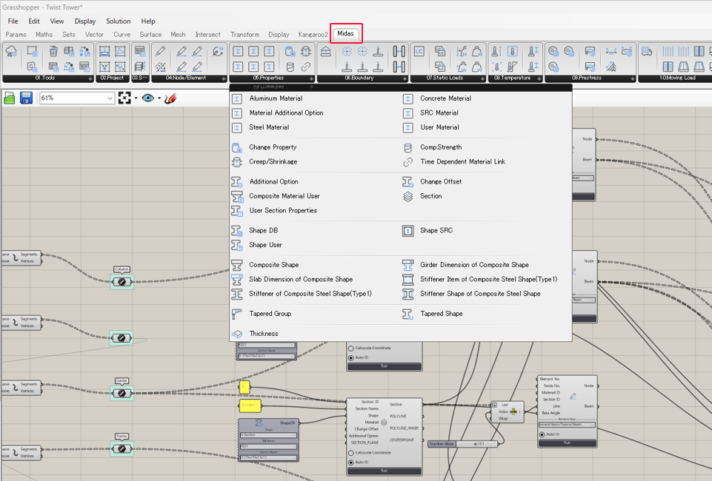This screenshot has width=712, height=481.
Task: Click the hexagon icon beside the Material input
Action: click(x=384, y=422)
